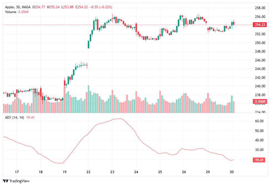Click the date label 30 on time axis

pyautogui.click(x=231, y=172)
